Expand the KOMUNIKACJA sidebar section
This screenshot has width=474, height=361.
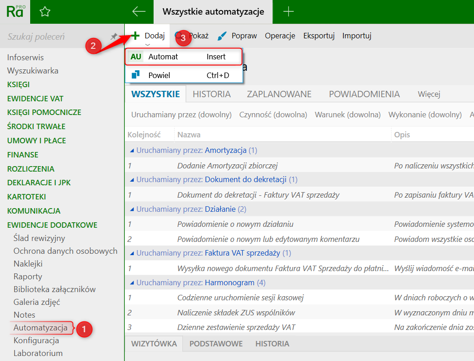[x=34, y=211]
